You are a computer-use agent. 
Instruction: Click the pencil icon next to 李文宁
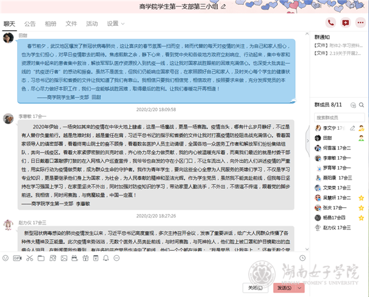352,128
